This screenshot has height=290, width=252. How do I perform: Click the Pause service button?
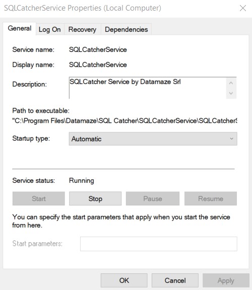(x=153, y=199)
